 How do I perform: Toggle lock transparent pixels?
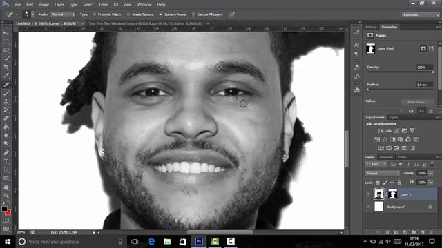tap(378, 183)
